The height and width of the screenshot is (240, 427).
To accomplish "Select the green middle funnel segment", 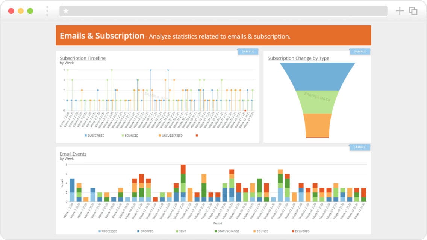I will pyautogui.click(x=317, y=102).
